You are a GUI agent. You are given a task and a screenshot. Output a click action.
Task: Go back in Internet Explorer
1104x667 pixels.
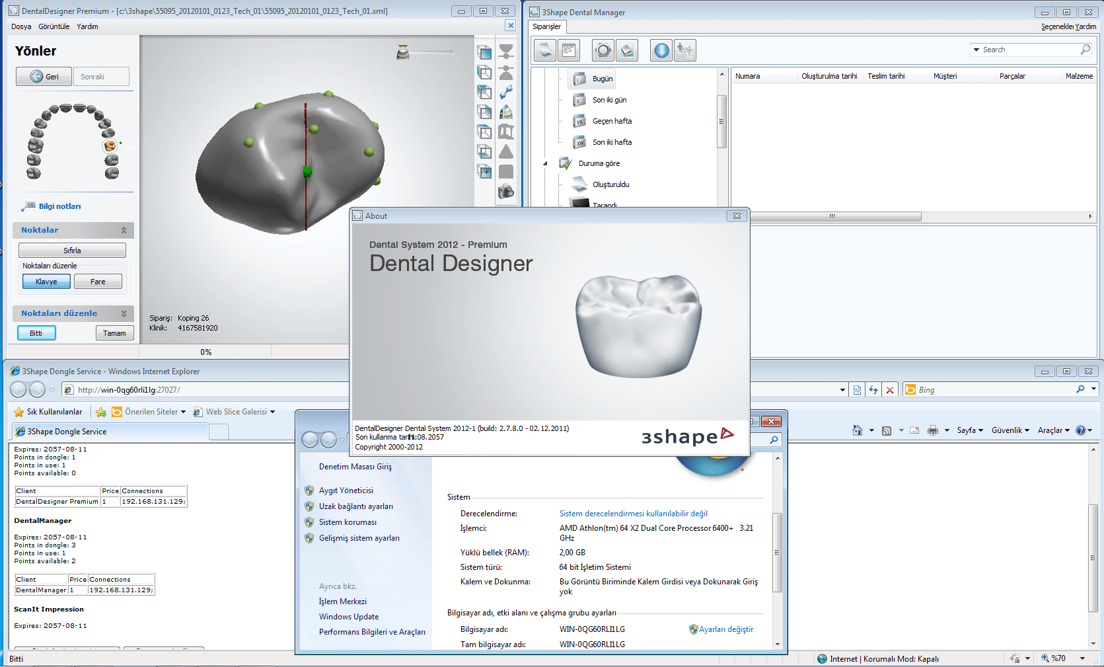coord(18,390)
